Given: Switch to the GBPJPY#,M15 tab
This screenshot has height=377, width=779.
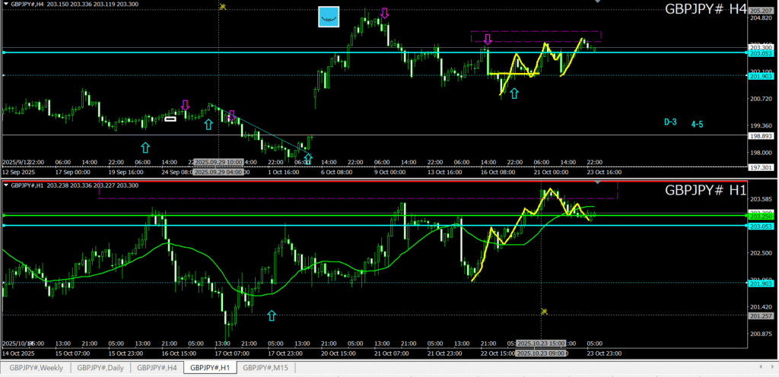Looking at the screenshot, I should click(x=265, y=368).
